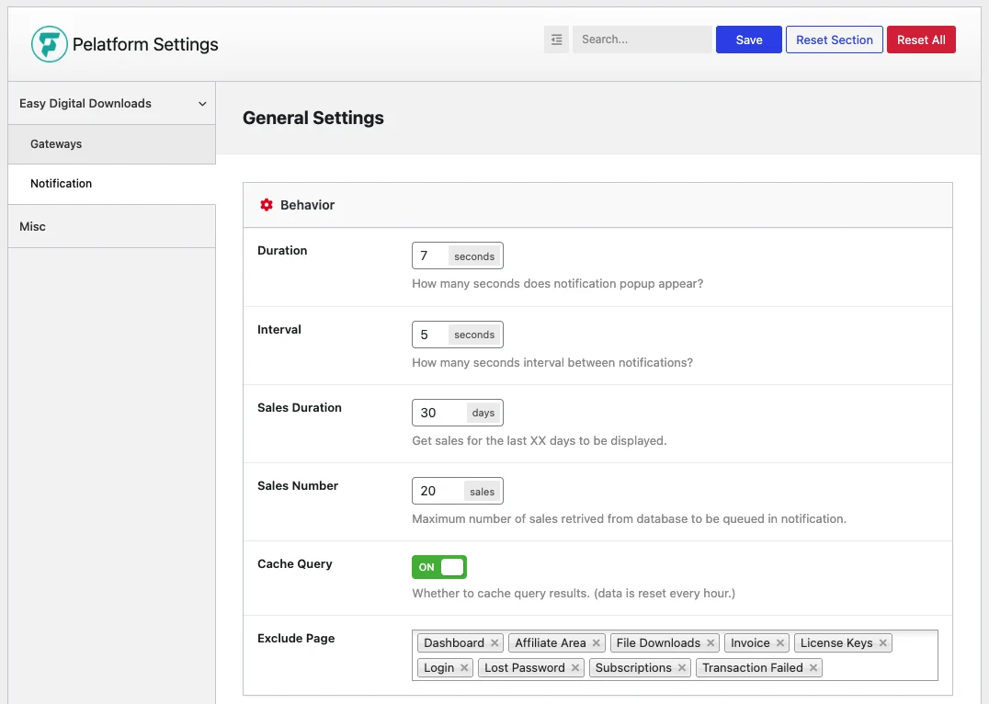Go to the Gateways subsection
Screen dimensions: 989x704
tap(111, 143)
